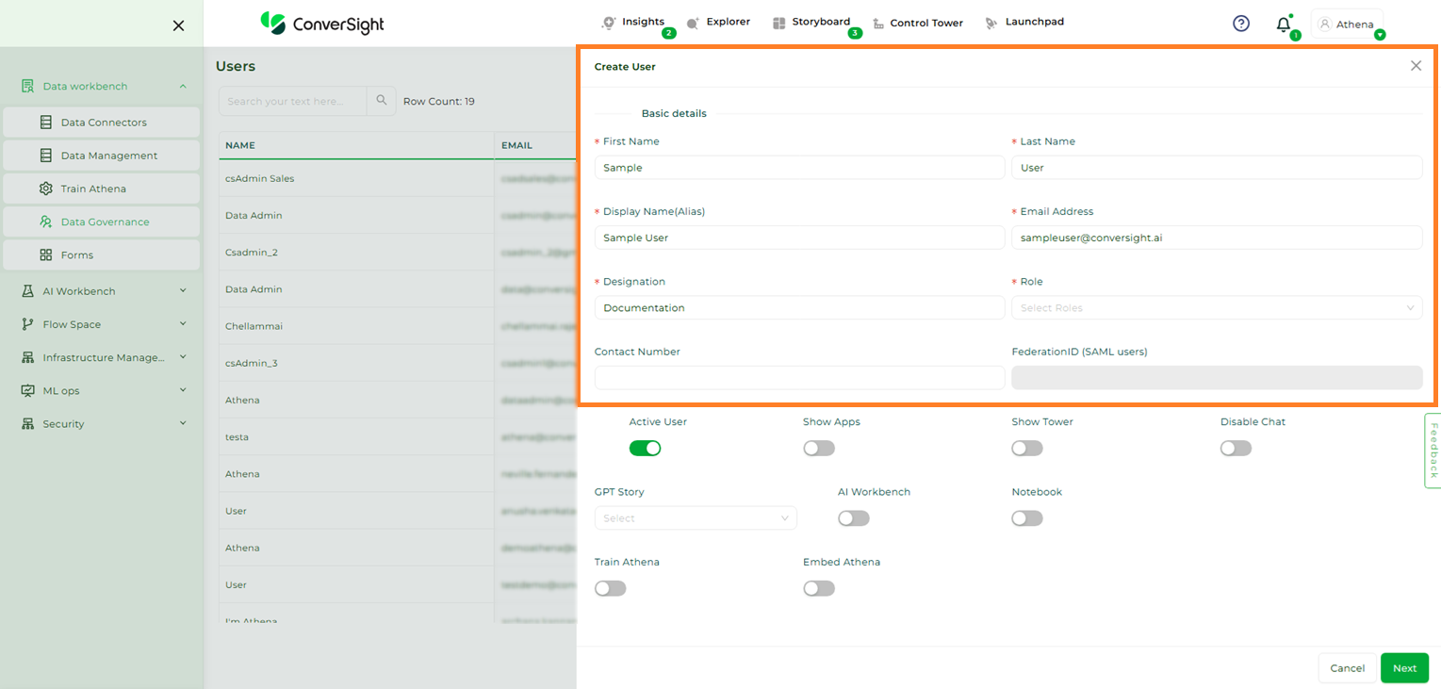Click the Contact Number input field
The height and width of the screenshot is (689, 1441).
click(799, 378)
